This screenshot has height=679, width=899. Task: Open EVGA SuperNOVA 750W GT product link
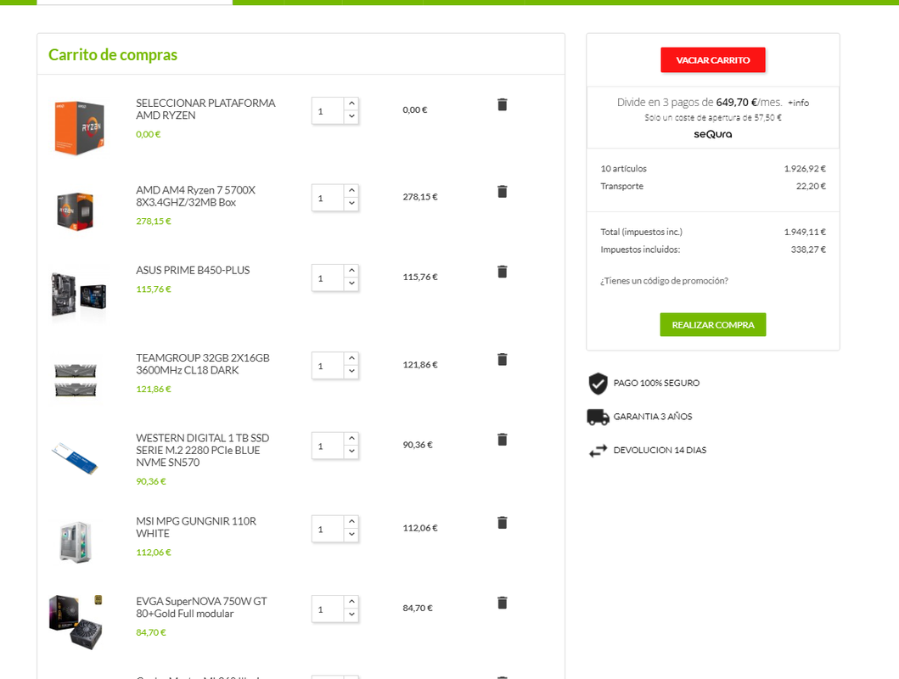[x=201, y=608]
